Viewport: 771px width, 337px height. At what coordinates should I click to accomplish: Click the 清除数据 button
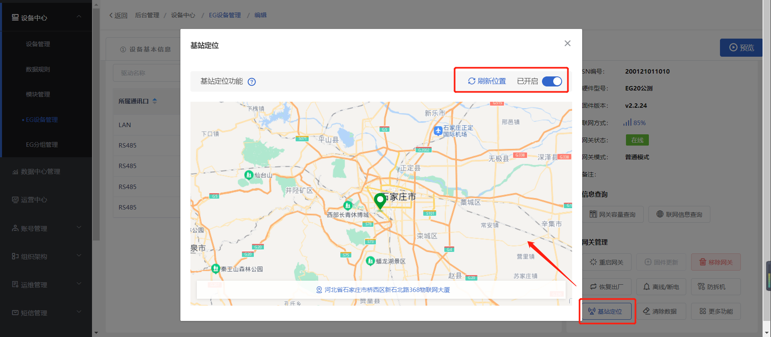[661, 311]
